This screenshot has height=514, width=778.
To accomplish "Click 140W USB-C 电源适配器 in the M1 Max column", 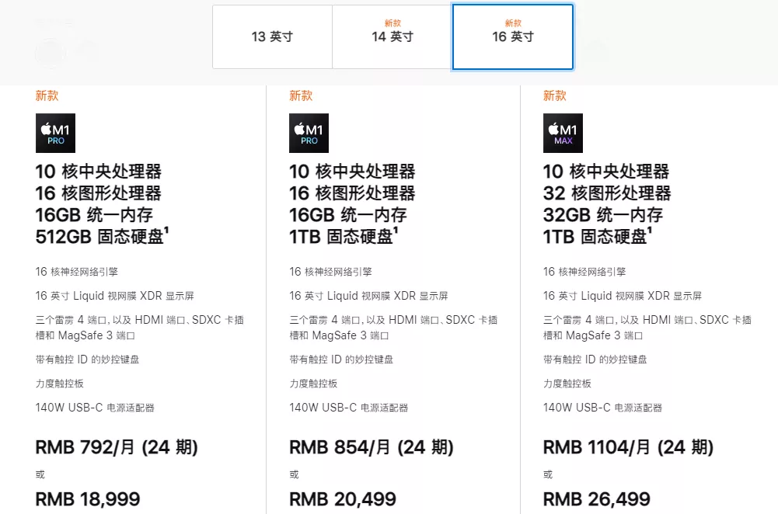I will 602,408.
